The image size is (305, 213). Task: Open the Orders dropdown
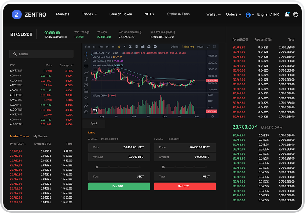pyautogui.click(x=233, y=14)
